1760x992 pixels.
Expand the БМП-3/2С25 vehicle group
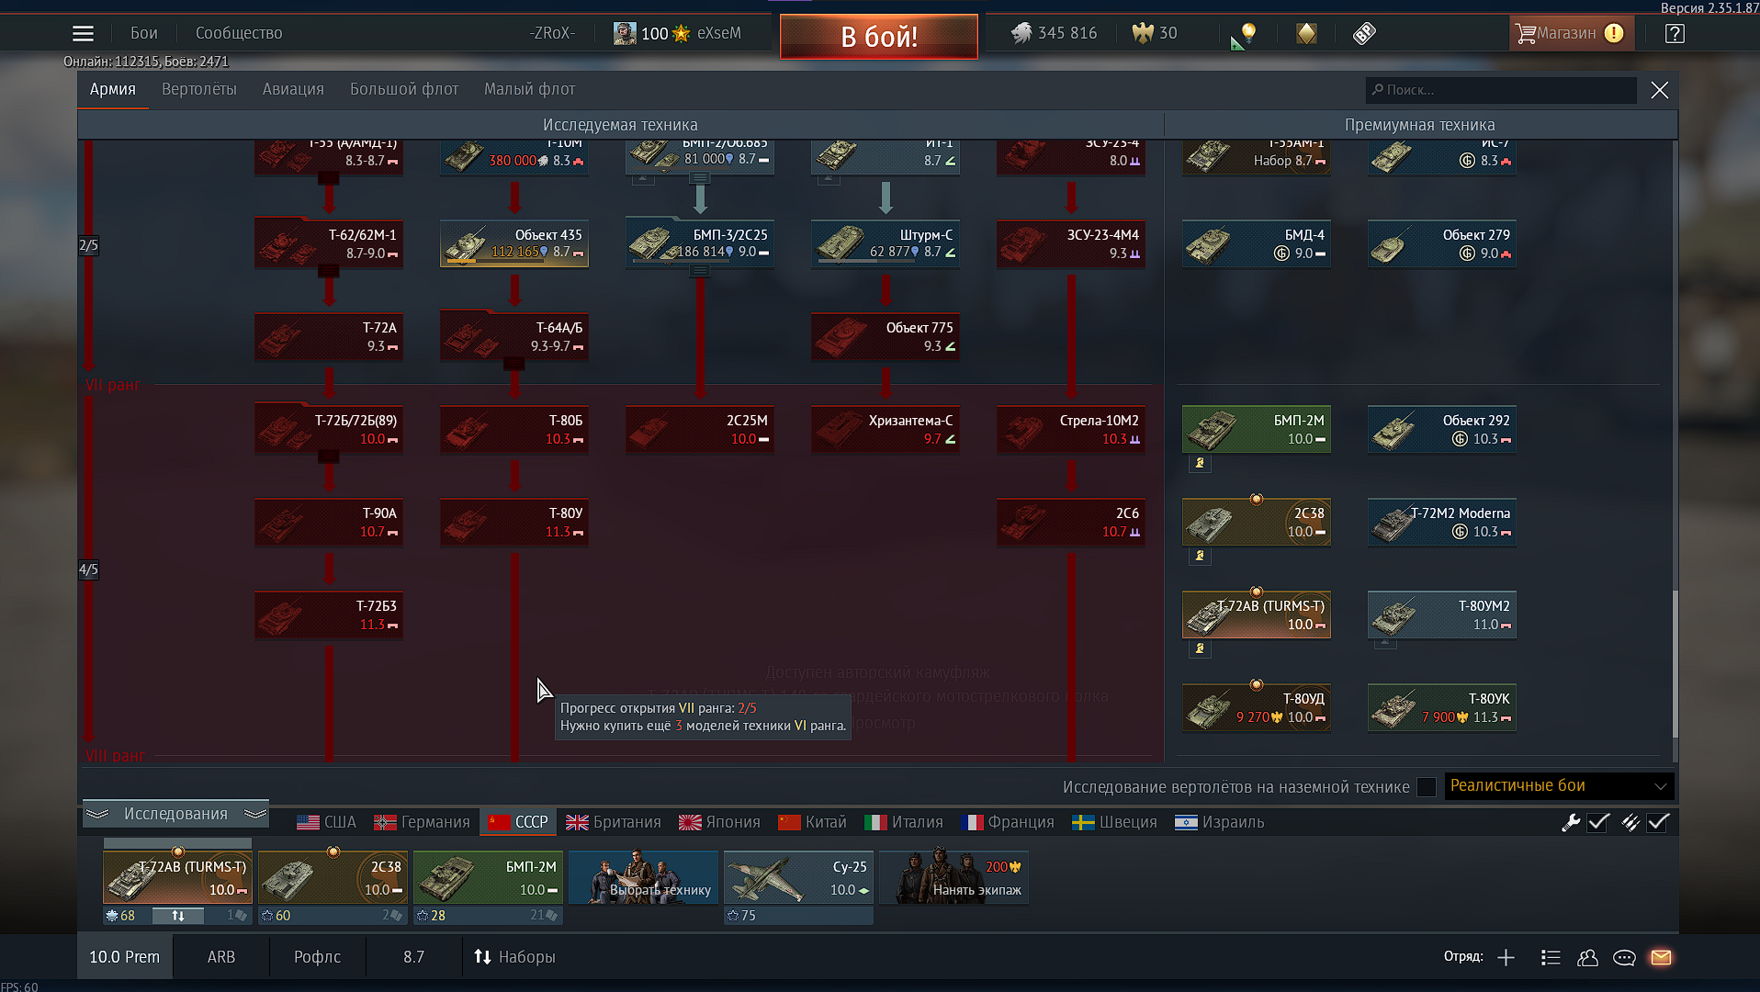tap(700, 271)
